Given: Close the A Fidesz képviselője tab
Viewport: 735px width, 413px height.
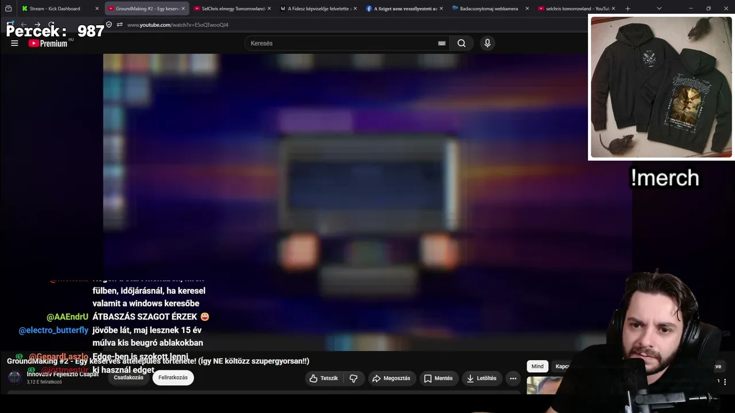Looking at the screenshot, I should coord(355,9).
